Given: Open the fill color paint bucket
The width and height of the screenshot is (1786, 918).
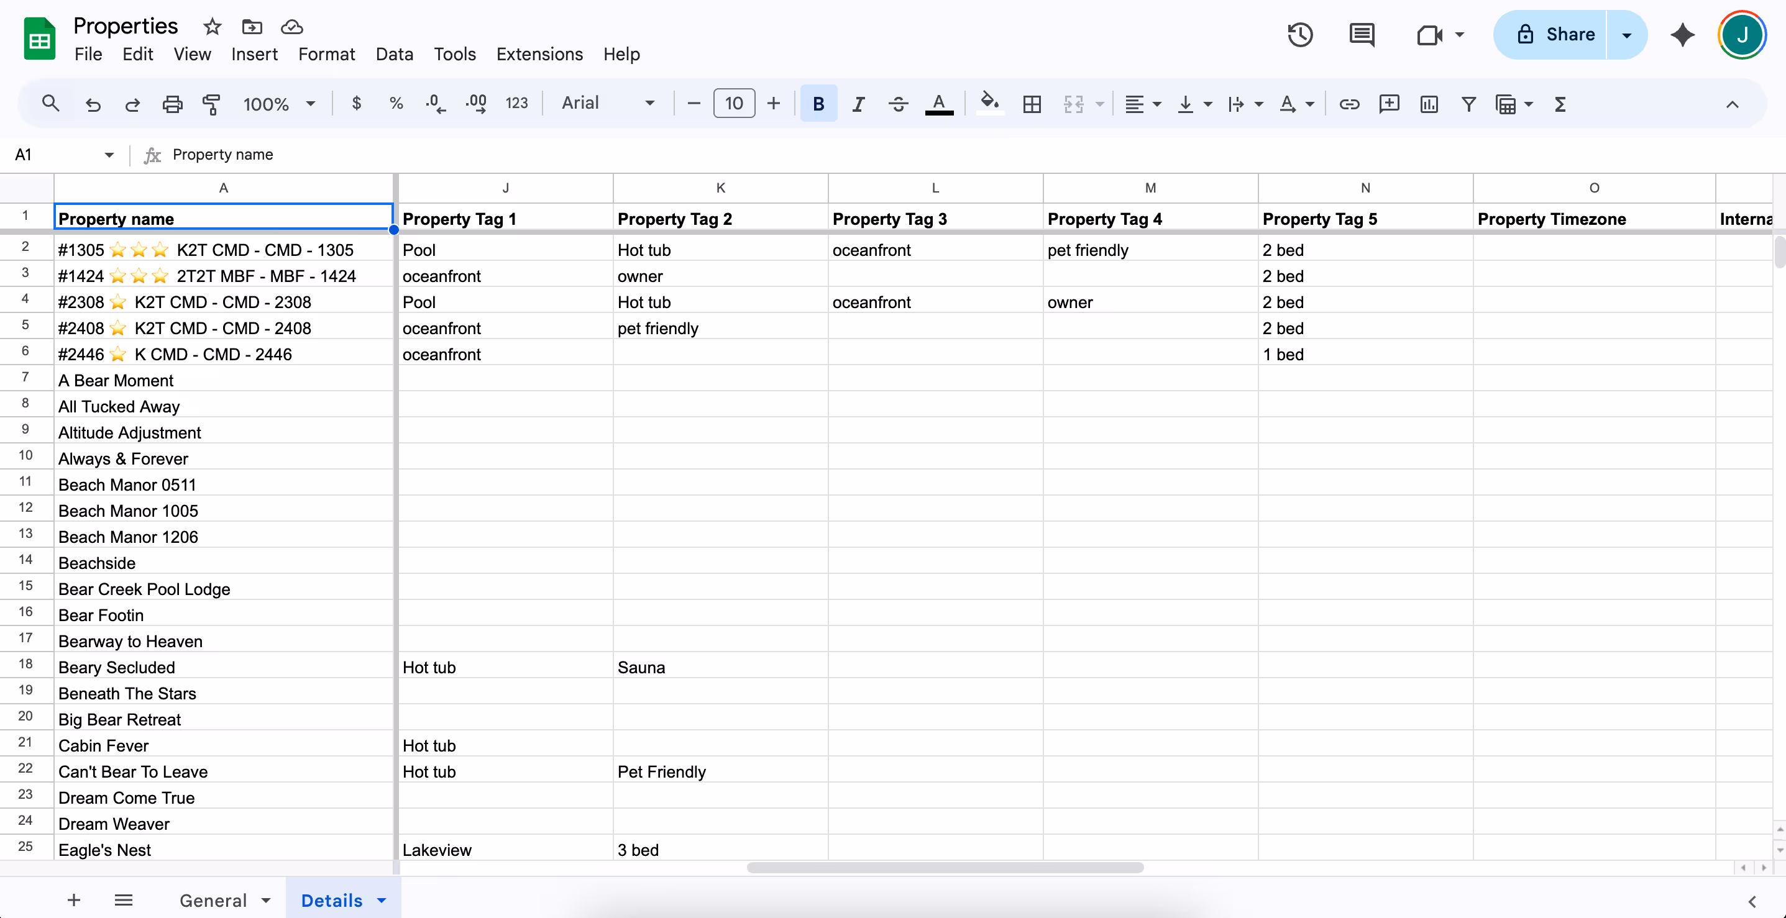Looking at the screenshot, I should (x=989, y=104).
